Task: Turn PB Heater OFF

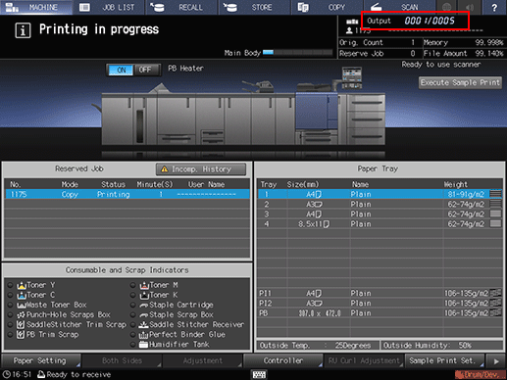Action: pyautogui.click(x=145, y=70)
